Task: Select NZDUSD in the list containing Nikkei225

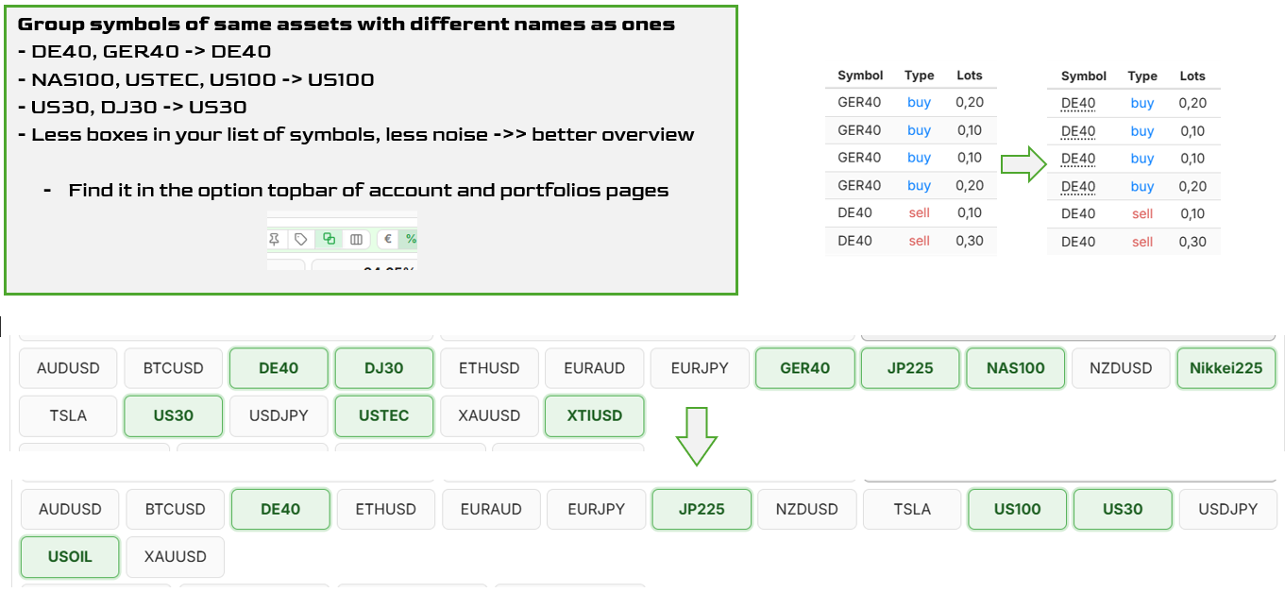Action: click(x=1121, y=368)
